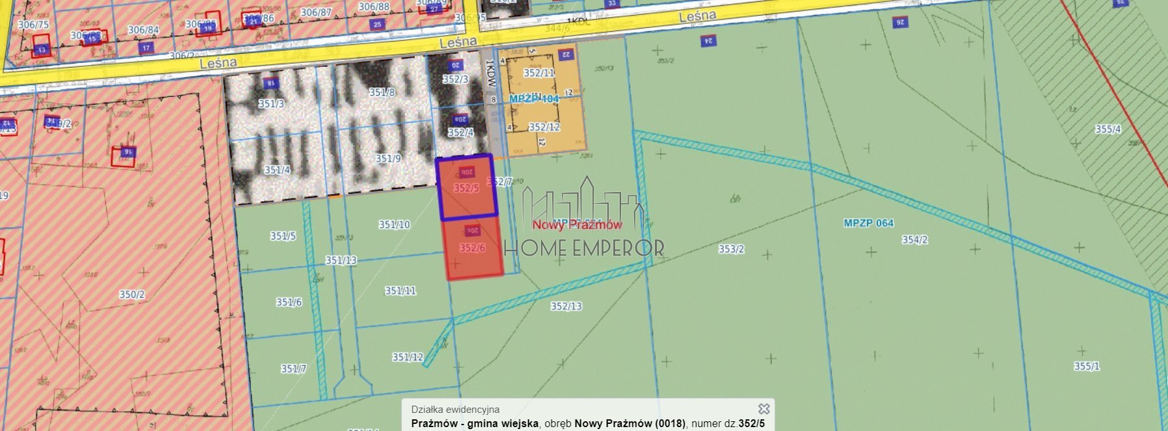Click house number marker 19
Viewport: 1168px width, 431px height.
(x=208, y=29)
